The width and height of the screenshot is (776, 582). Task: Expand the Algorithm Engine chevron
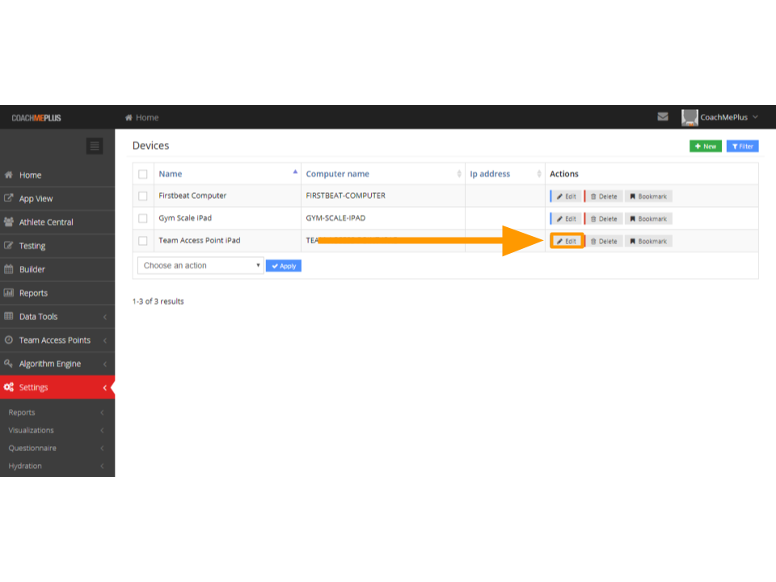point(105,364)
